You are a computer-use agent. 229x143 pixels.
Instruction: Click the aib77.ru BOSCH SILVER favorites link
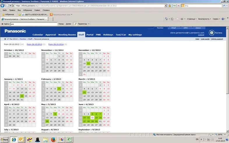[x=35, y=15]
